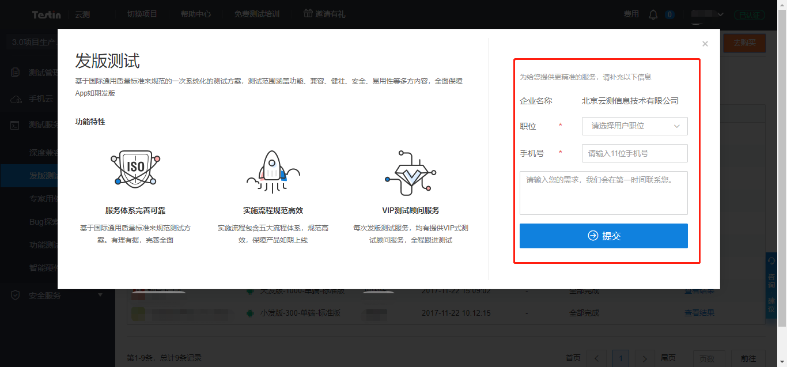Open 切换项目 in top navigation

click(x=142, y=14)
